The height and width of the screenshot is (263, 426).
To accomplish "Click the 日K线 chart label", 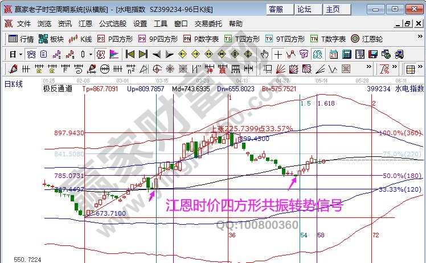I will 14,84.
